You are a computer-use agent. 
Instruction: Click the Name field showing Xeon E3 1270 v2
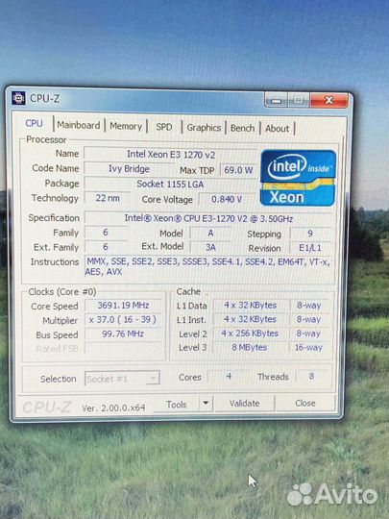tap(171, 154)
